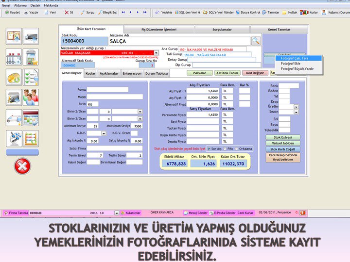Click the delivery truck sidebar icon
350x262 pixels.
click(x=31, y=36)
